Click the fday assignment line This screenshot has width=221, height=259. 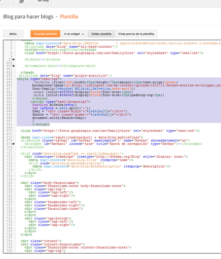[x=79, y=111]
